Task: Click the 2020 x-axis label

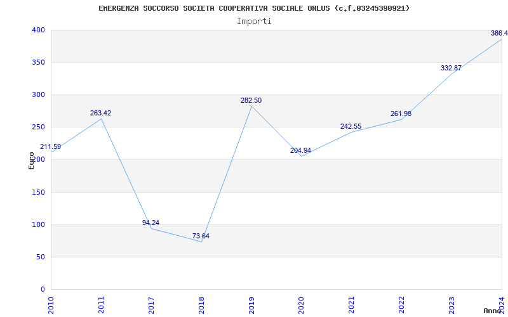Action: coord(301,305)
